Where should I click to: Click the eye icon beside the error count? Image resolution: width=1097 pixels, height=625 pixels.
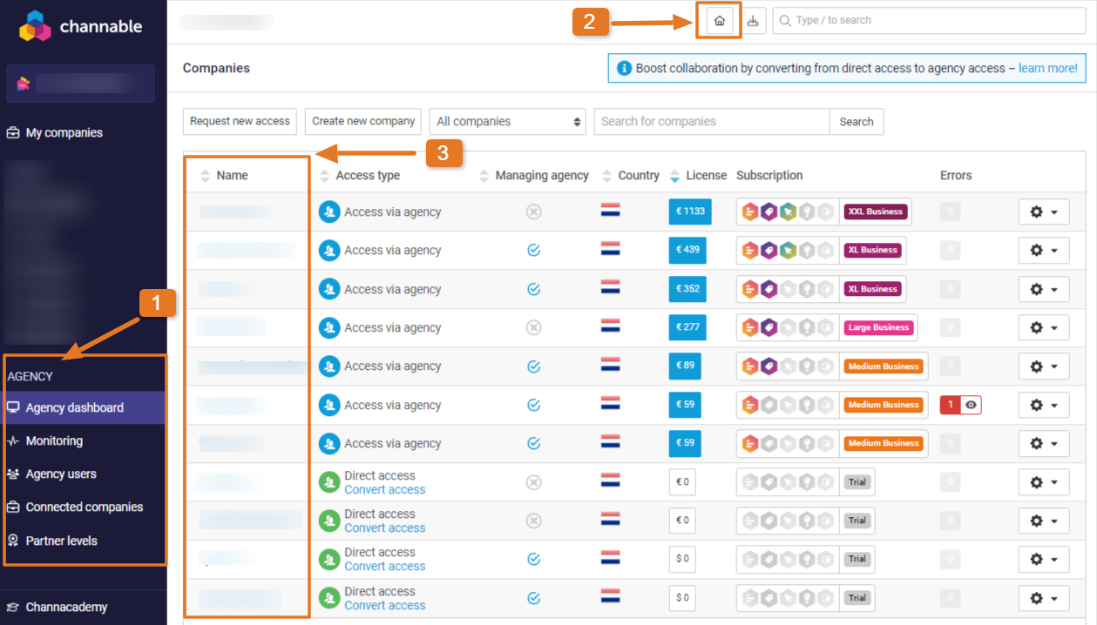tap(971, 405)
